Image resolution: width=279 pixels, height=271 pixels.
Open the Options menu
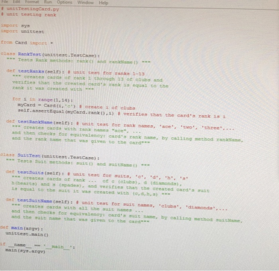point(65,2)
